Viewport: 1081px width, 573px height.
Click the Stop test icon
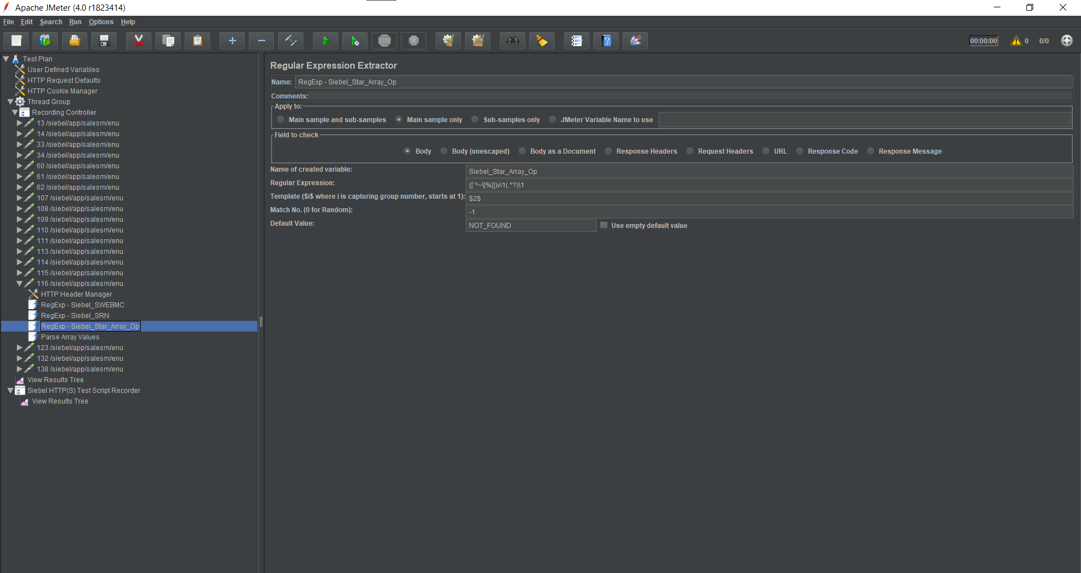coord(385,41)
